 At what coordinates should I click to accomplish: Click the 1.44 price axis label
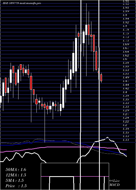(x=126, y=85)
